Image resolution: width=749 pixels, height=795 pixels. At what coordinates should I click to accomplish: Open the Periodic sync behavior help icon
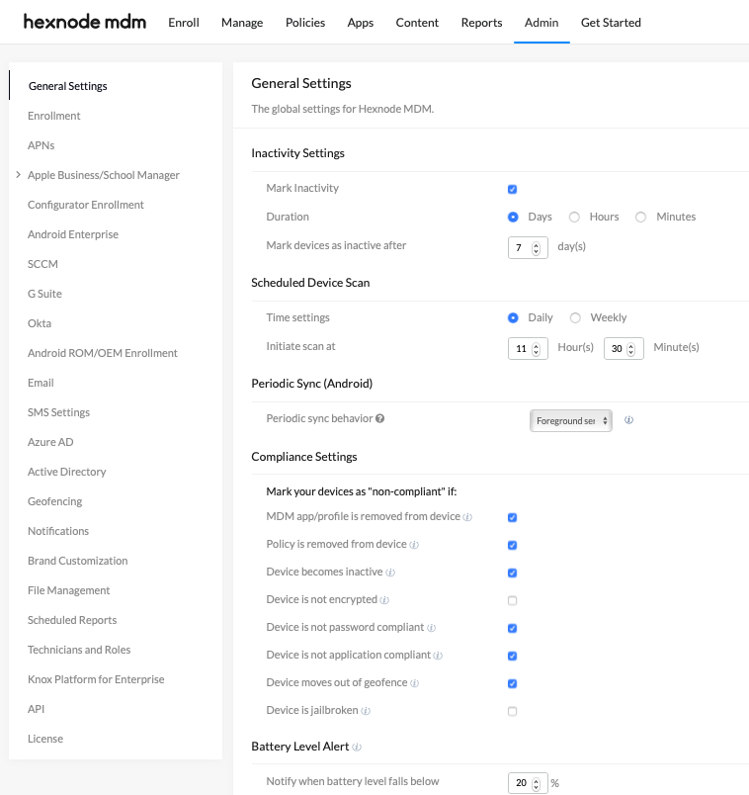coord(379,418)
